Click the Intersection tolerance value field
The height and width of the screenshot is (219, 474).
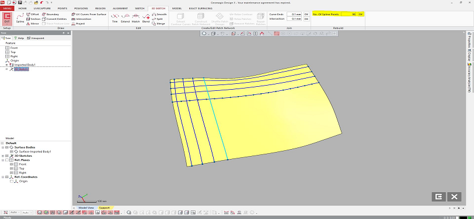[294, 19]
